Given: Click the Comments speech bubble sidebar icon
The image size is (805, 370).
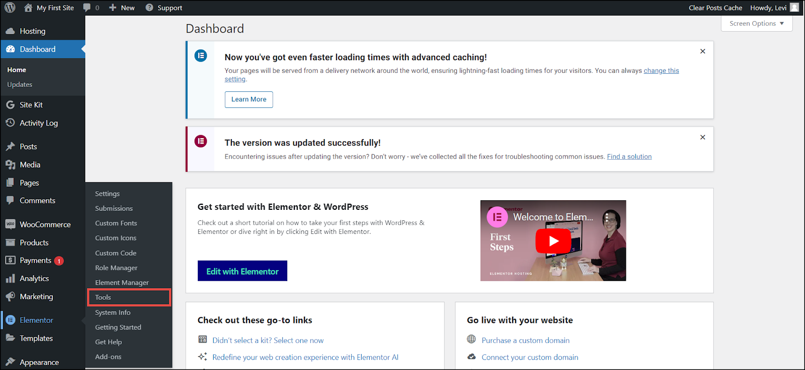Looking at the screenshot, I should click(x=10, y=200).
